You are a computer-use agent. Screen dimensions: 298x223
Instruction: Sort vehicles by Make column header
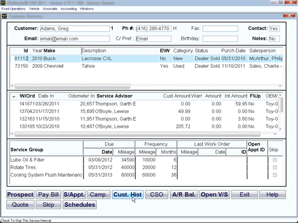point(49,51)
